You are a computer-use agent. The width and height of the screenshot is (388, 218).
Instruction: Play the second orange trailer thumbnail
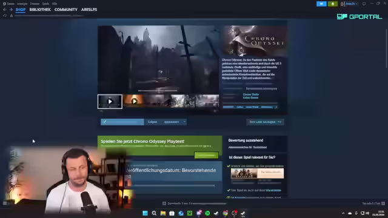[x=134, y=101]
